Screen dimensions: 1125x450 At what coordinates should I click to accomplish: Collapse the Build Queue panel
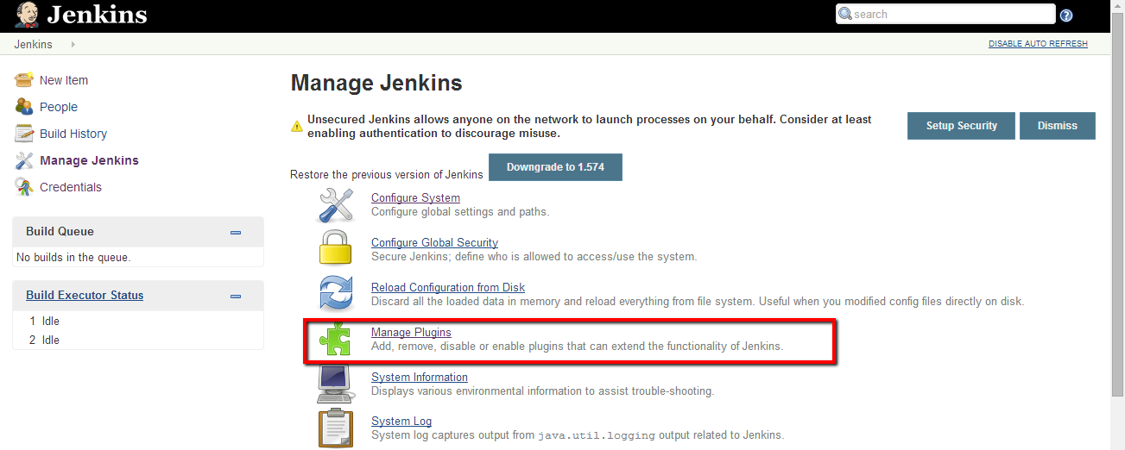[x=235, y=232]
